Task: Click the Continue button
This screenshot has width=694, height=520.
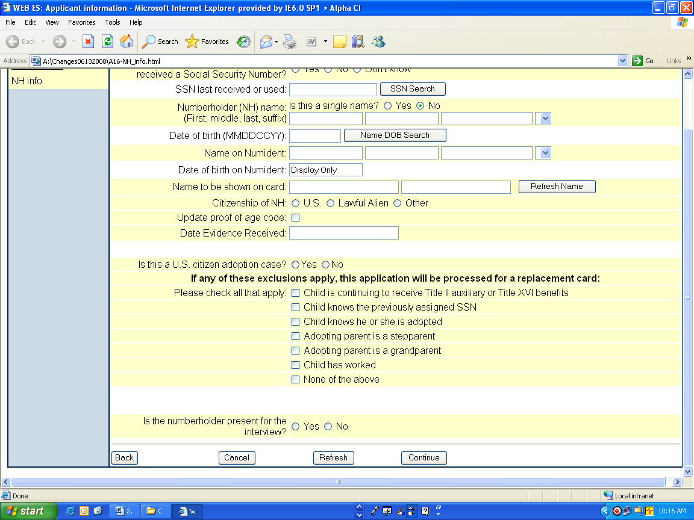Action: click(x=424, y=458)
